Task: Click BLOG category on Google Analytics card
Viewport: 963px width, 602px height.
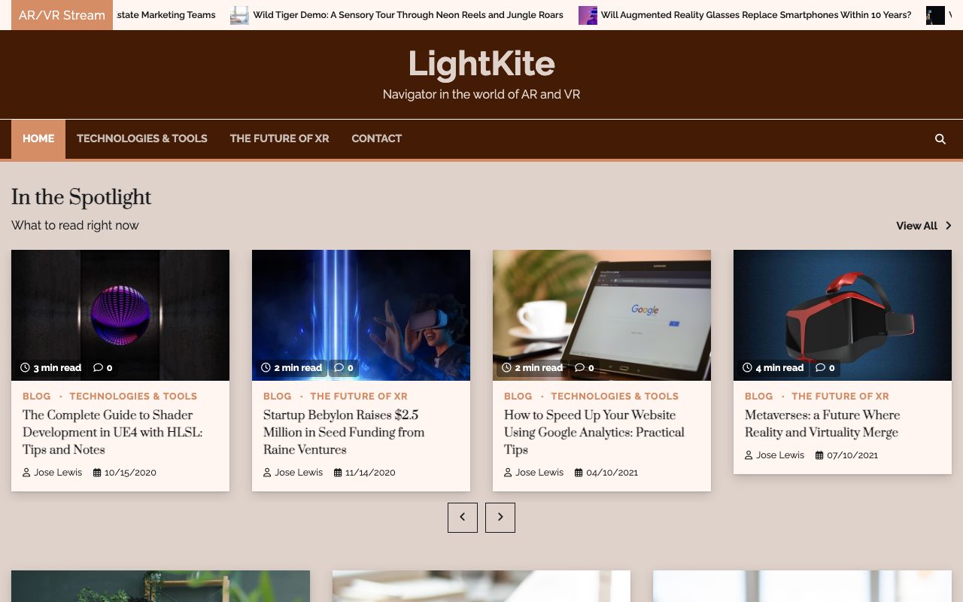Action: pyautogui.click(x=518, y=397)
